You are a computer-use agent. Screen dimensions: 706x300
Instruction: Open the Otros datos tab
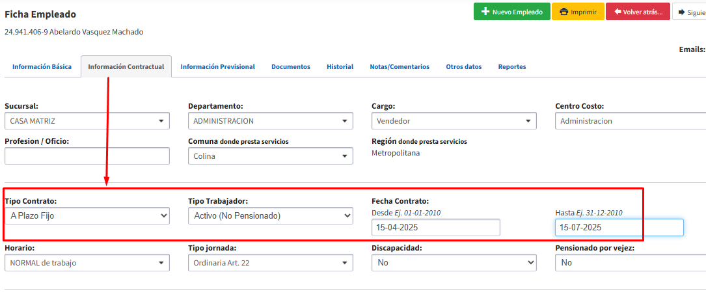point(464,66)
